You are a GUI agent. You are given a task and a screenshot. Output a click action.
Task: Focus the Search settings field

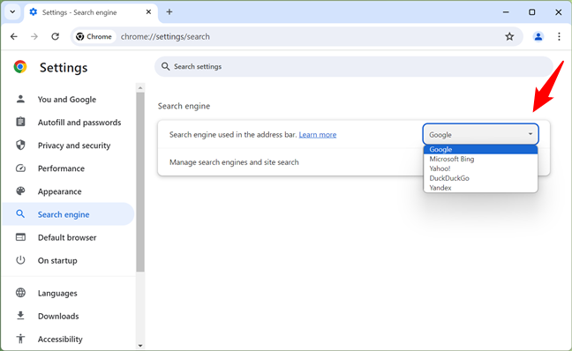[354, 66]
